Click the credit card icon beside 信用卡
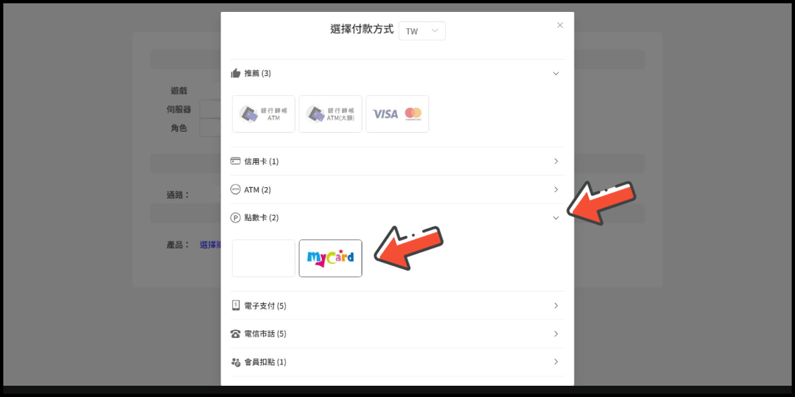This screenshot has width=795, height=397. [235, 161]
